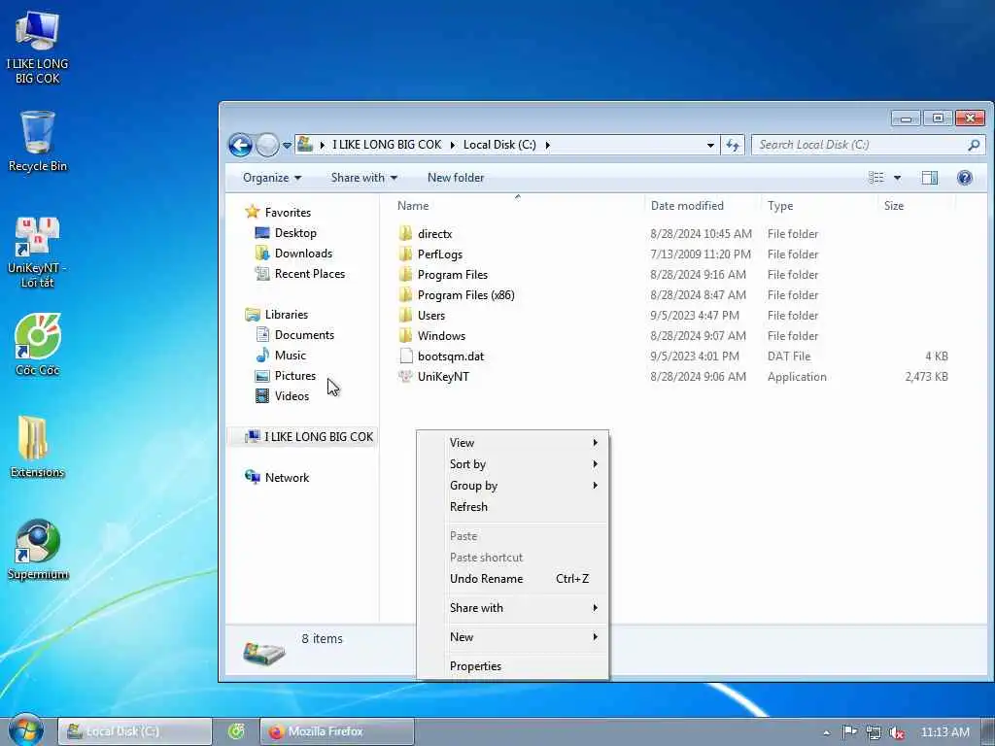Open the Windows Start button
The height and width of the screenshot is (746, 995).
pyautogui.click(x=25, y=731)
